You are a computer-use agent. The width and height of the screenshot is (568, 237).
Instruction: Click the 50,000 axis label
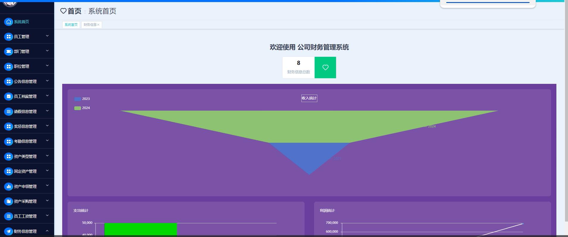click(x=87, y=223)
